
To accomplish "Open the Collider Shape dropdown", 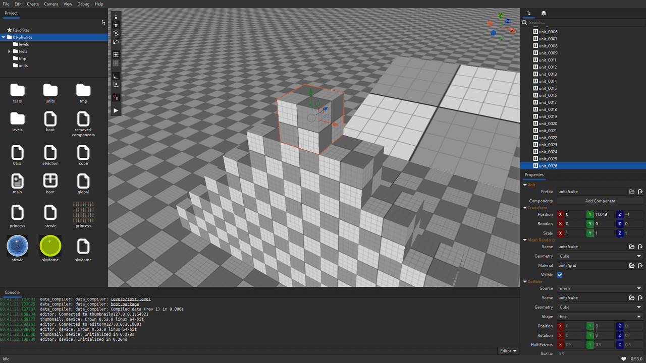I will coord(600,317).
